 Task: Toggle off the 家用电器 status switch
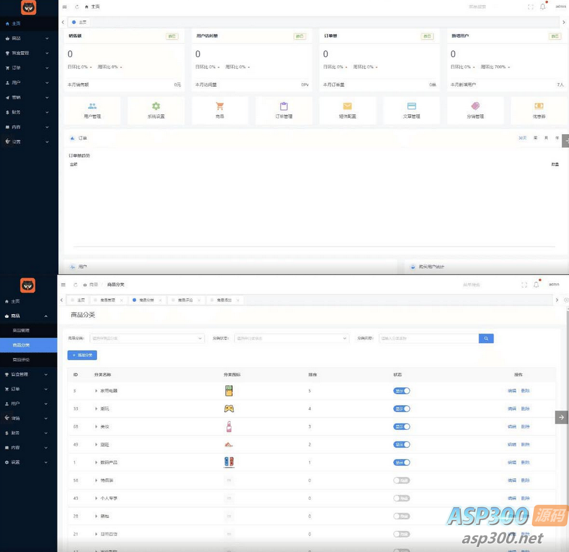click(402, 391)
